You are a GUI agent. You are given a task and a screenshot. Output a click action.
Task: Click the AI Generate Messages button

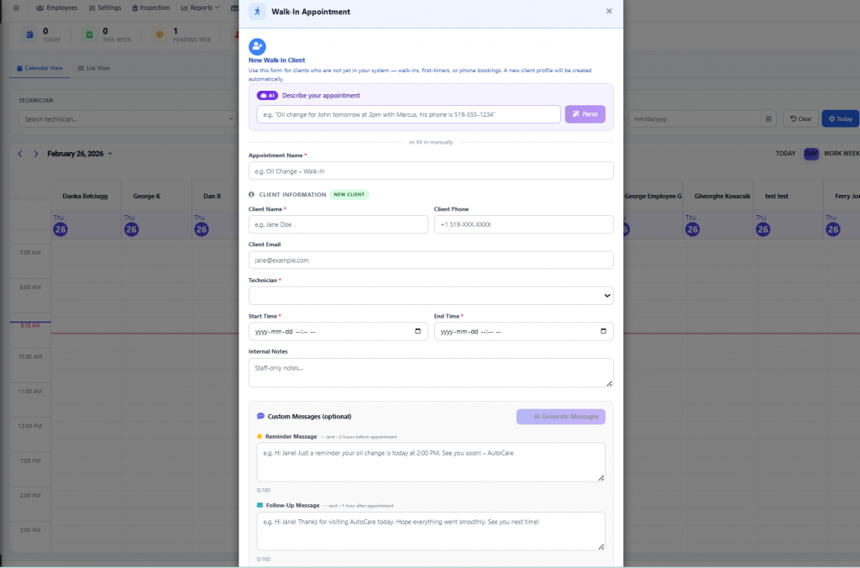560,416
